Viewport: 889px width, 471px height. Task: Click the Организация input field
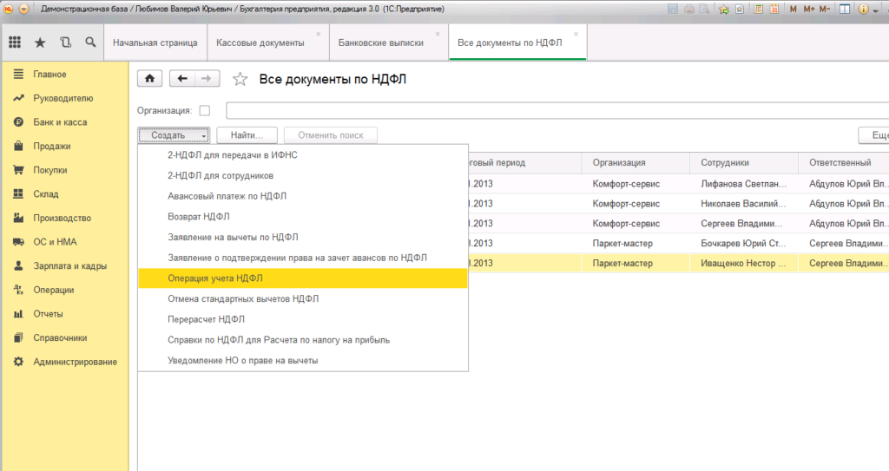click(556, 110)
